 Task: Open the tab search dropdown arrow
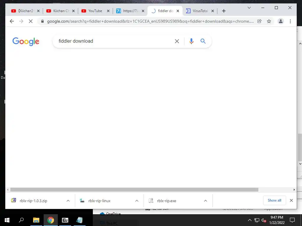coord(249,8)
